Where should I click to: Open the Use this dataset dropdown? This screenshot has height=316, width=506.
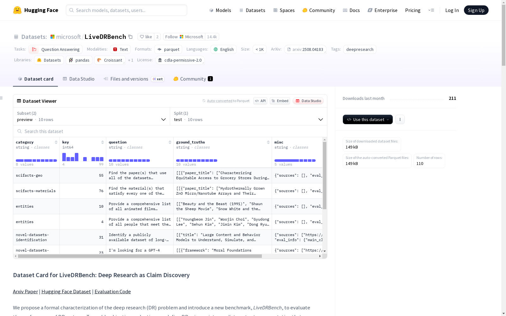point(368,119)
